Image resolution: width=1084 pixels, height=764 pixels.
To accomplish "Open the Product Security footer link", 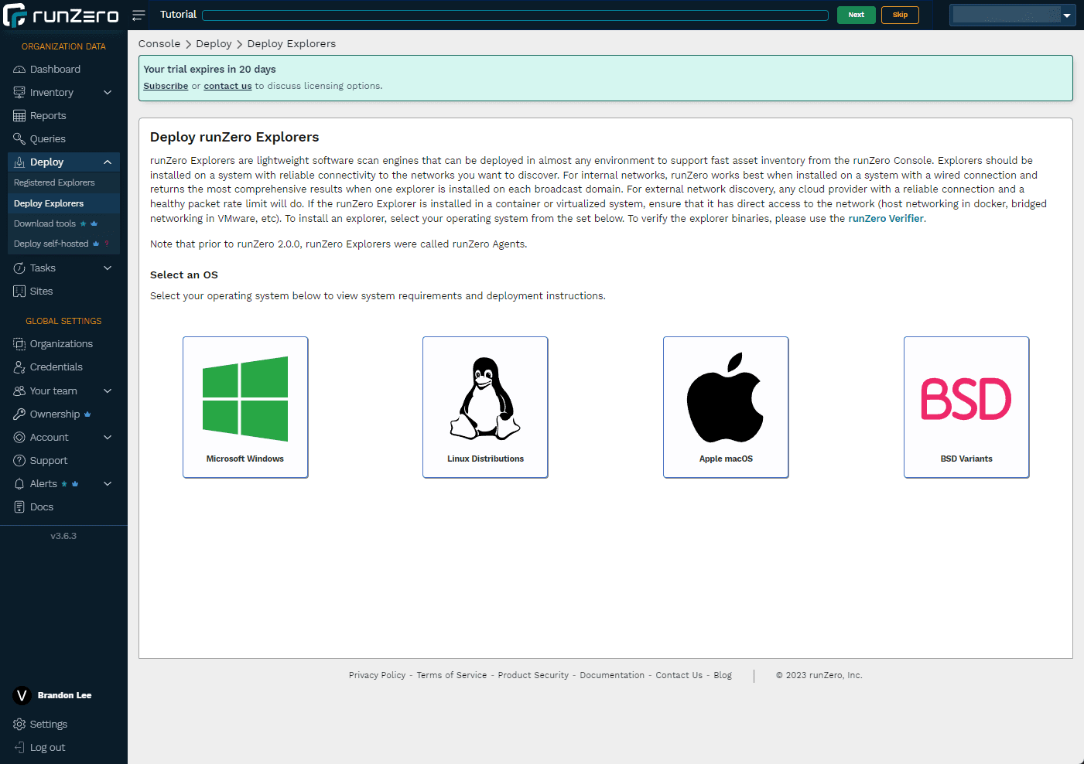I will coord(533,676).
